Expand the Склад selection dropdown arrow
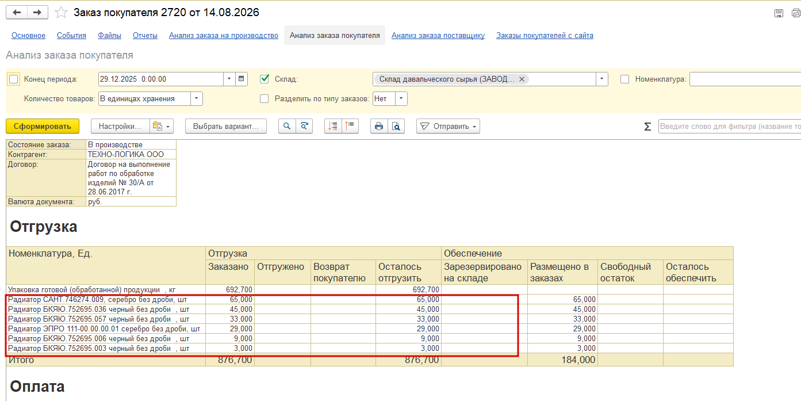This screenshot has height=401, width=801. pos(602,79)
